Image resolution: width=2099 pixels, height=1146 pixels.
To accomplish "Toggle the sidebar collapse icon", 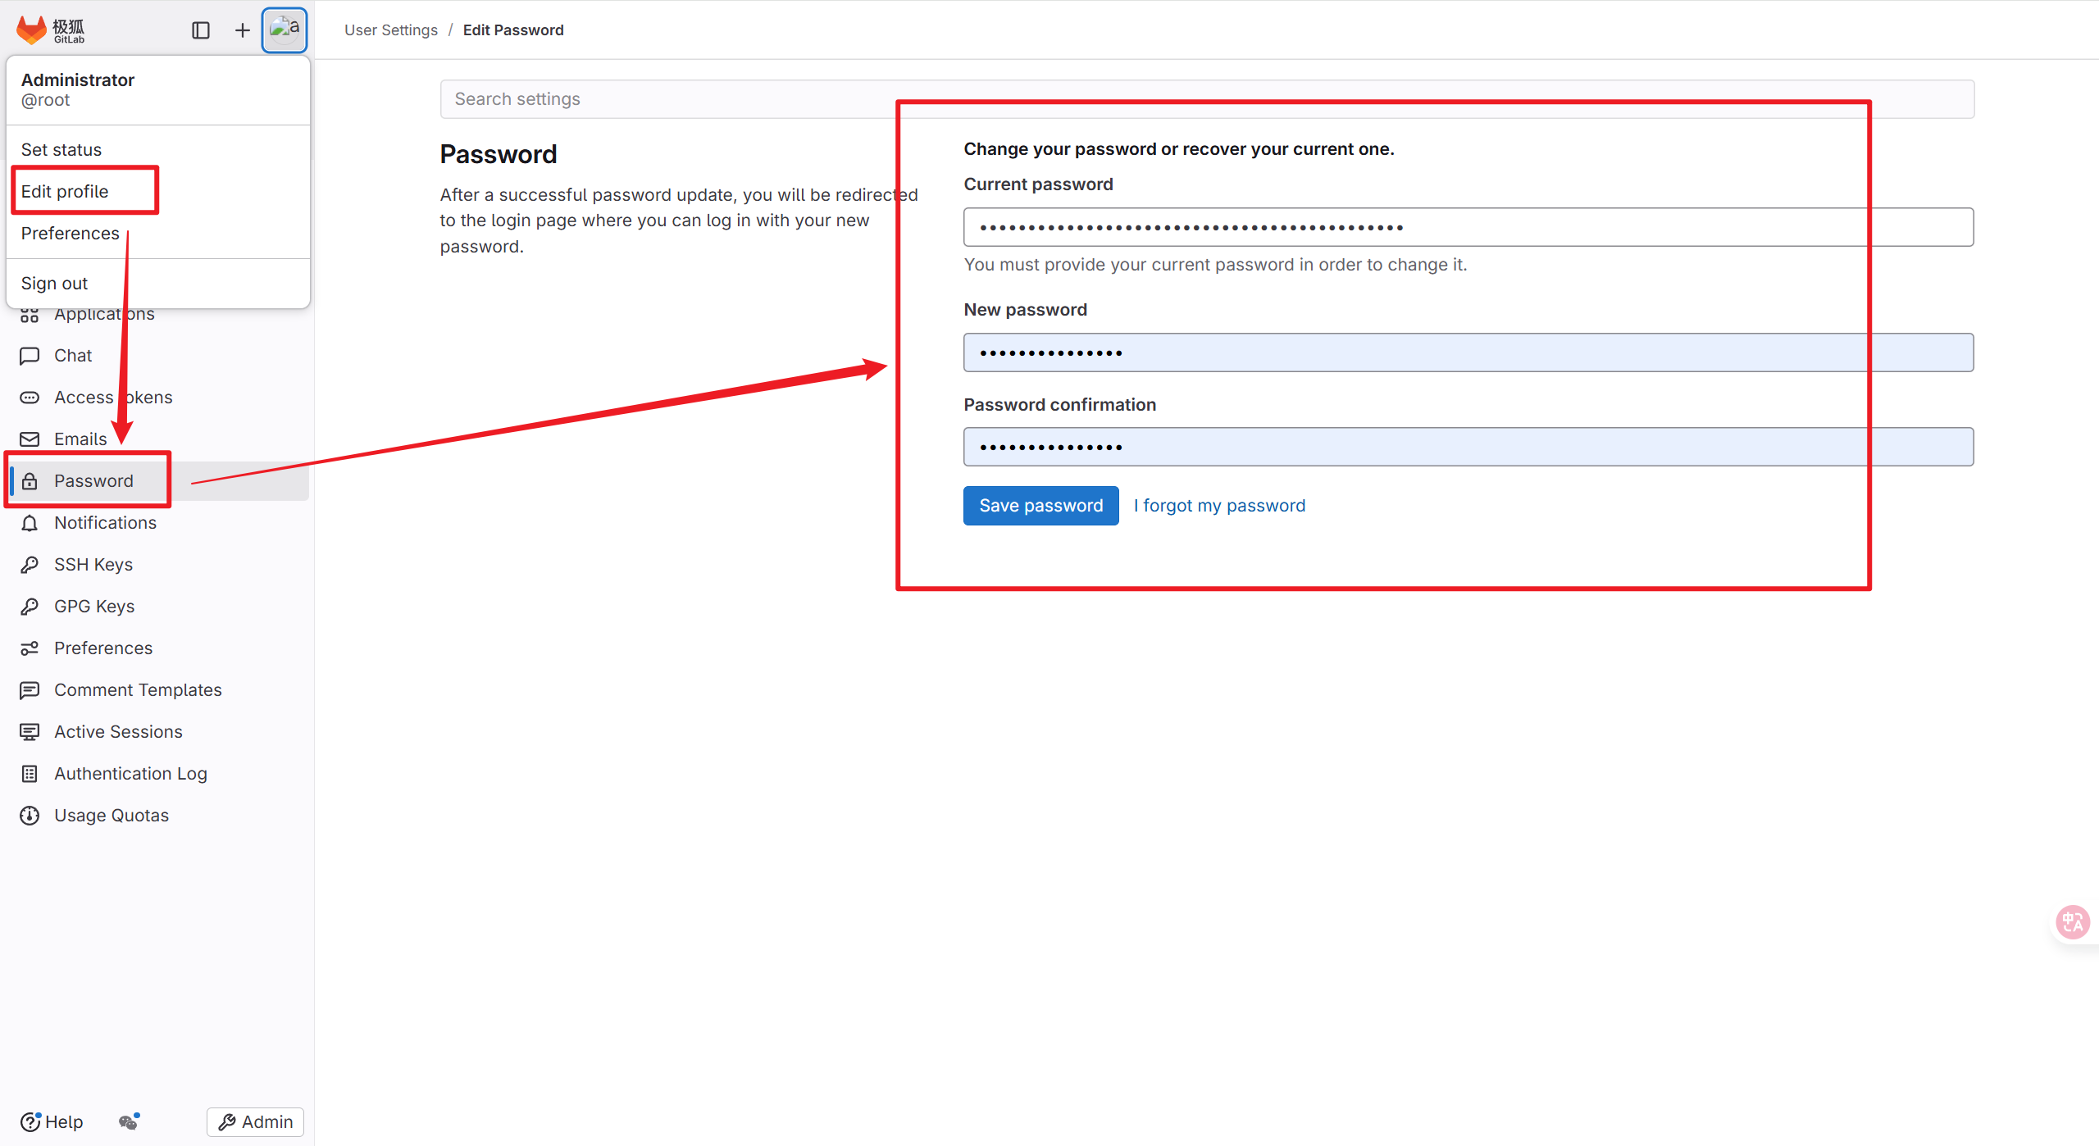I will (201, 30).
